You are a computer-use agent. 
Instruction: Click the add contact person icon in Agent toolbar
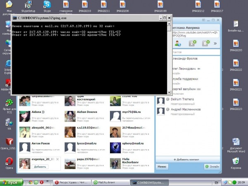[178, 43]
